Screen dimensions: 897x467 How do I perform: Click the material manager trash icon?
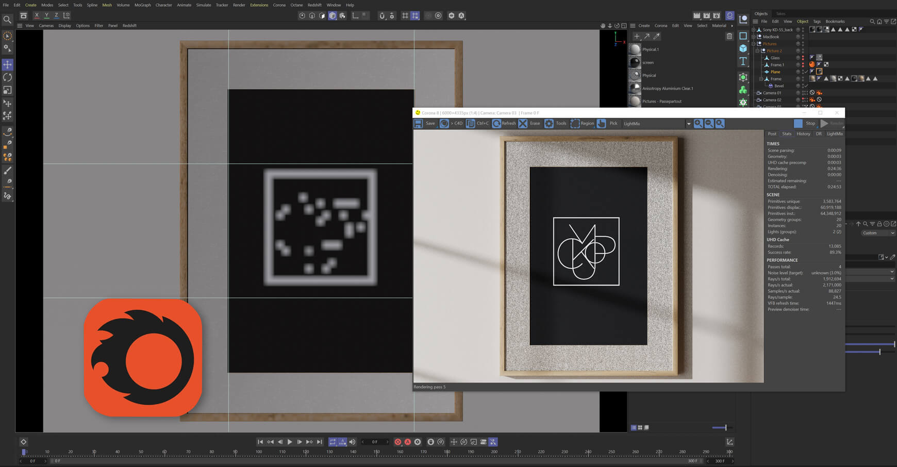pyautogui.click(x=729, y=36)
